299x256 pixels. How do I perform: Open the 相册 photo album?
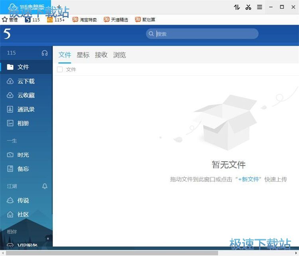[x=23, y=123]
